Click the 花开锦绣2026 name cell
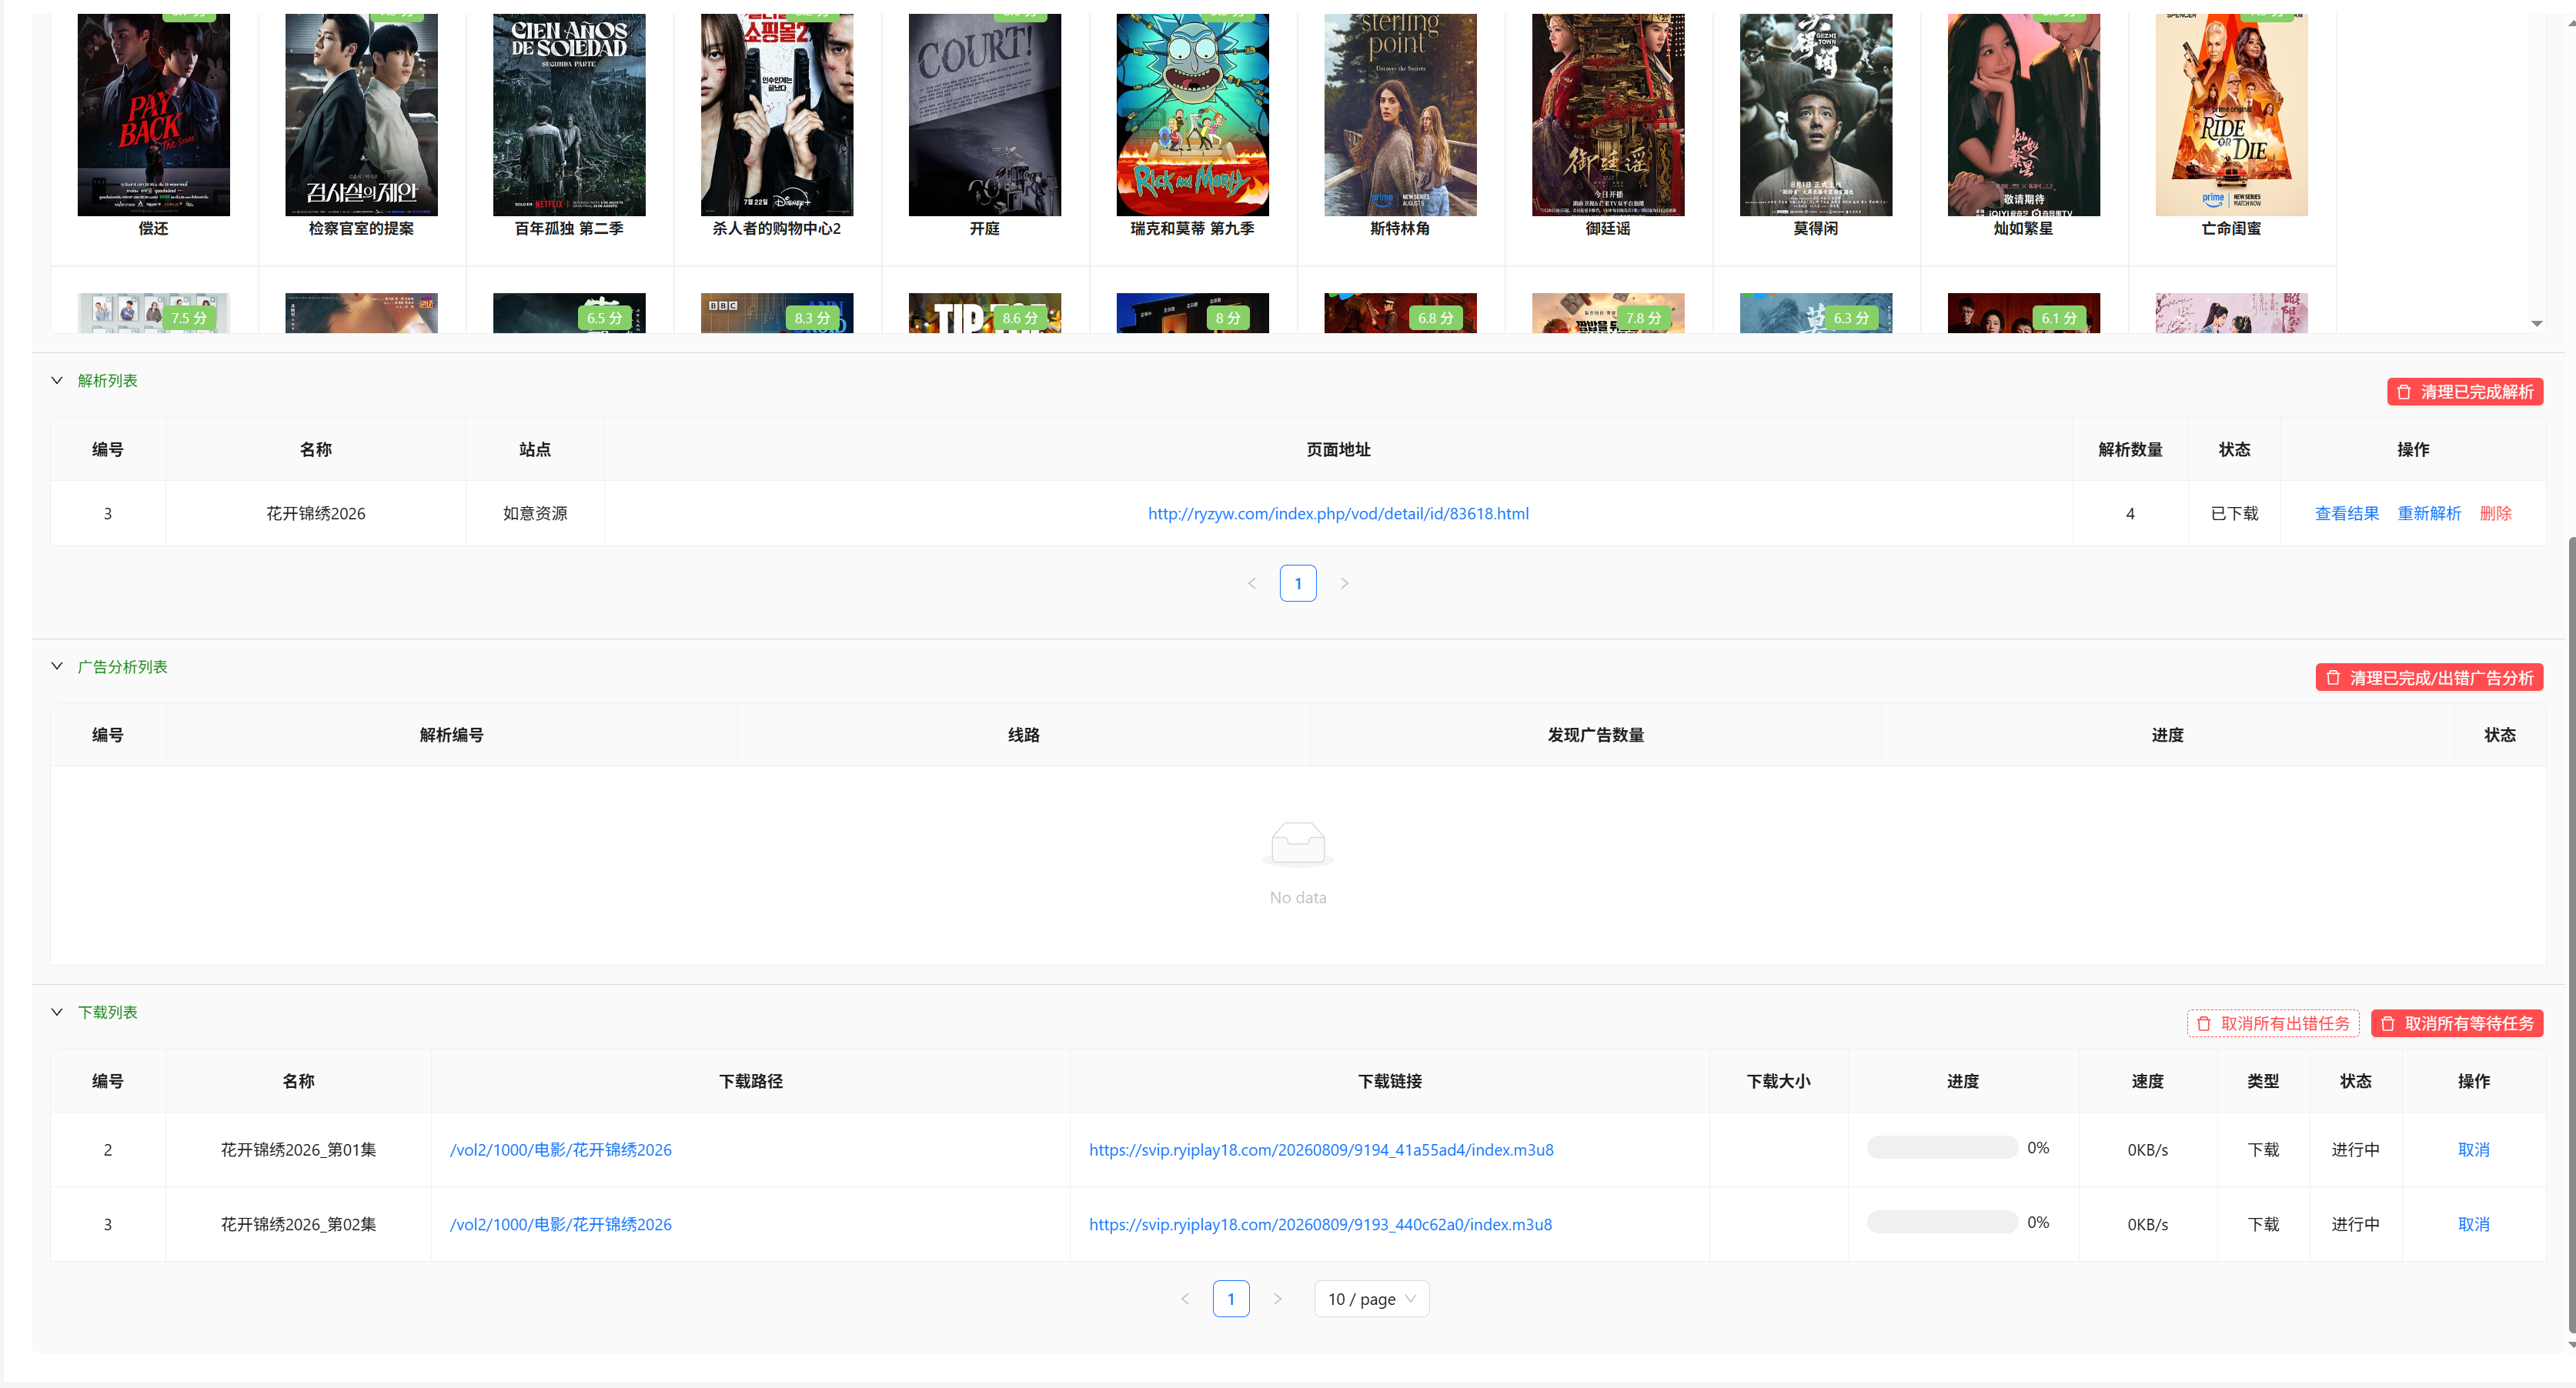Screen dimensions: 2576x1388 click(316, 513)
